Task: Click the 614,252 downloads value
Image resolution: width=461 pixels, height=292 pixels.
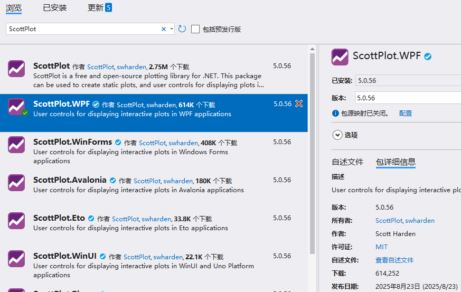Action: click(387, 274)
